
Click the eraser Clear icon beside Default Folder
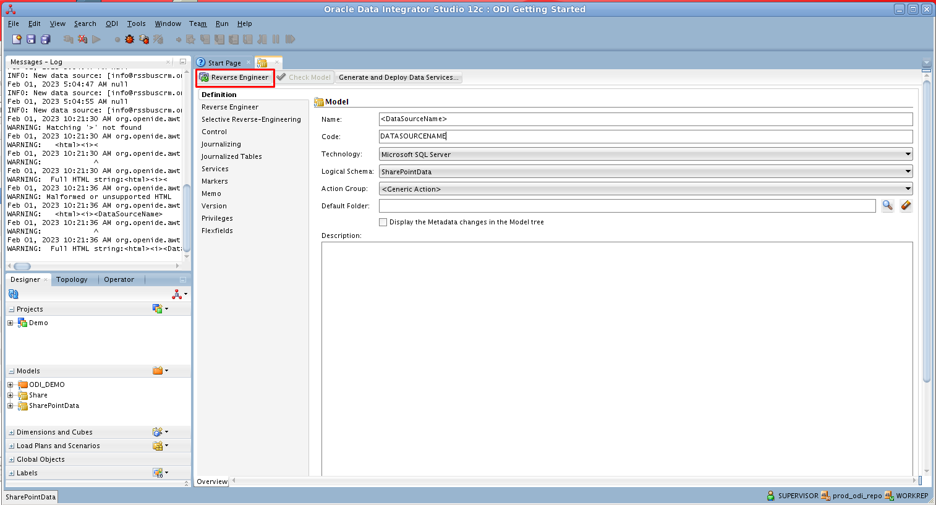click(906, 206)
